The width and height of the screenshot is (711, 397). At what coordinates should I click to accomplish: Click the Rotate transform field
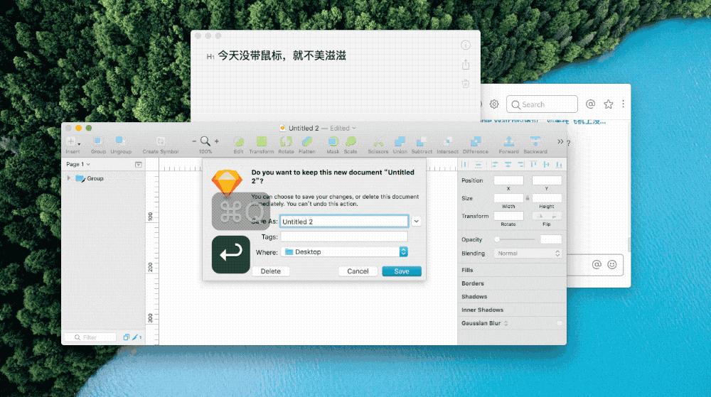pos(508,216)
